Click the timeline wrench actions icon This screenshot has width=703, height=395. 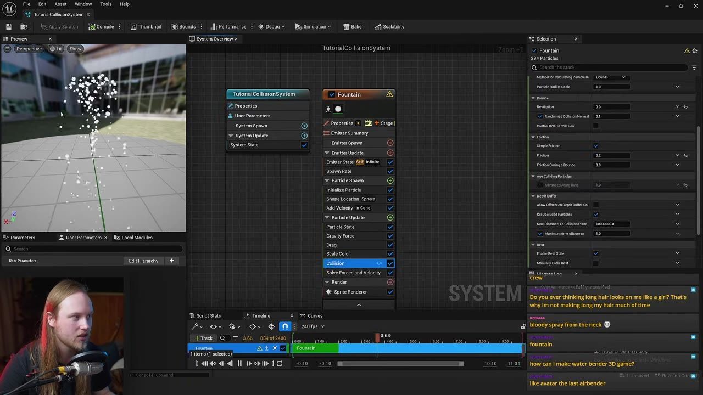coord(196,326)
